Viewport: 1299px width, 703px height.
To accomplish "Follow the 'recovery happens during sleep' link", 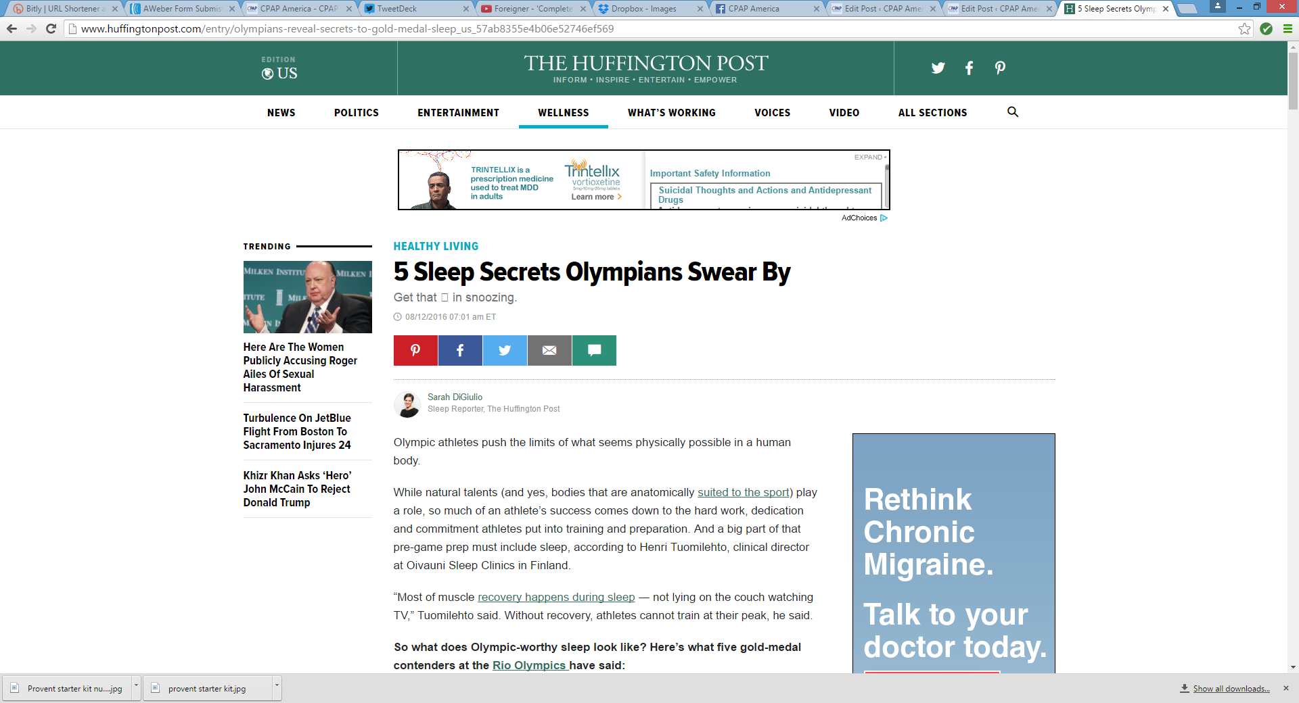I will [x=556, y=597].
